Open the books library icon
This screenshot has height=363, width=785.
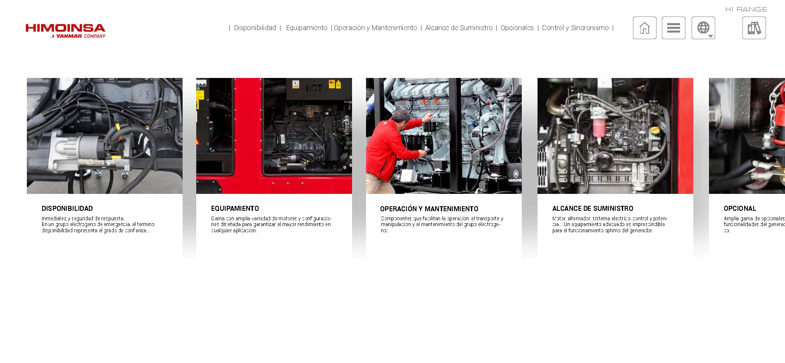(x=754, y=28)
